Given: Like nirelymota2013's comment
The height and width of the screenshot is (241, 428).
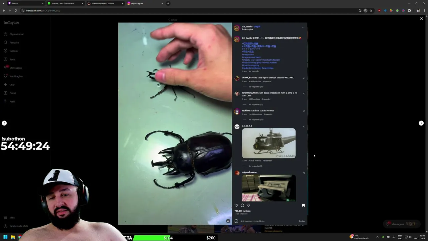Looking at the screenshot, I should [x=304, y=94].
